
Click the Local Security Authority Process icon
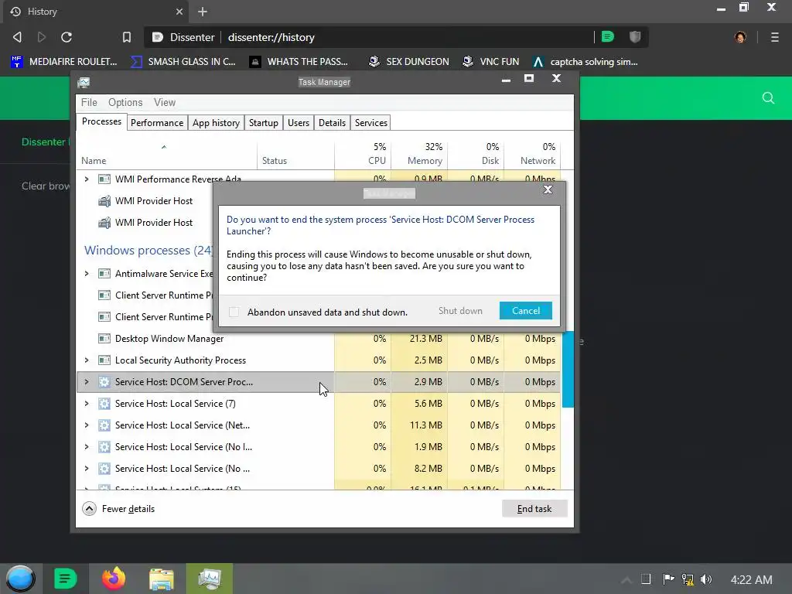click(x=104, y=360)
